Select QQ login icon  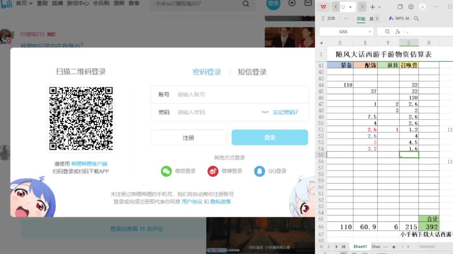(x=259, y=171)
